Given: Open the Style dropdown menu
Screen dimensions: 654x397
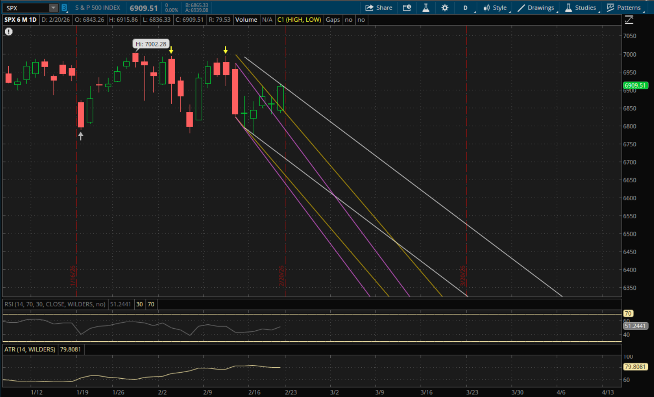Looking at the screenshot, I should coord(495,8).
